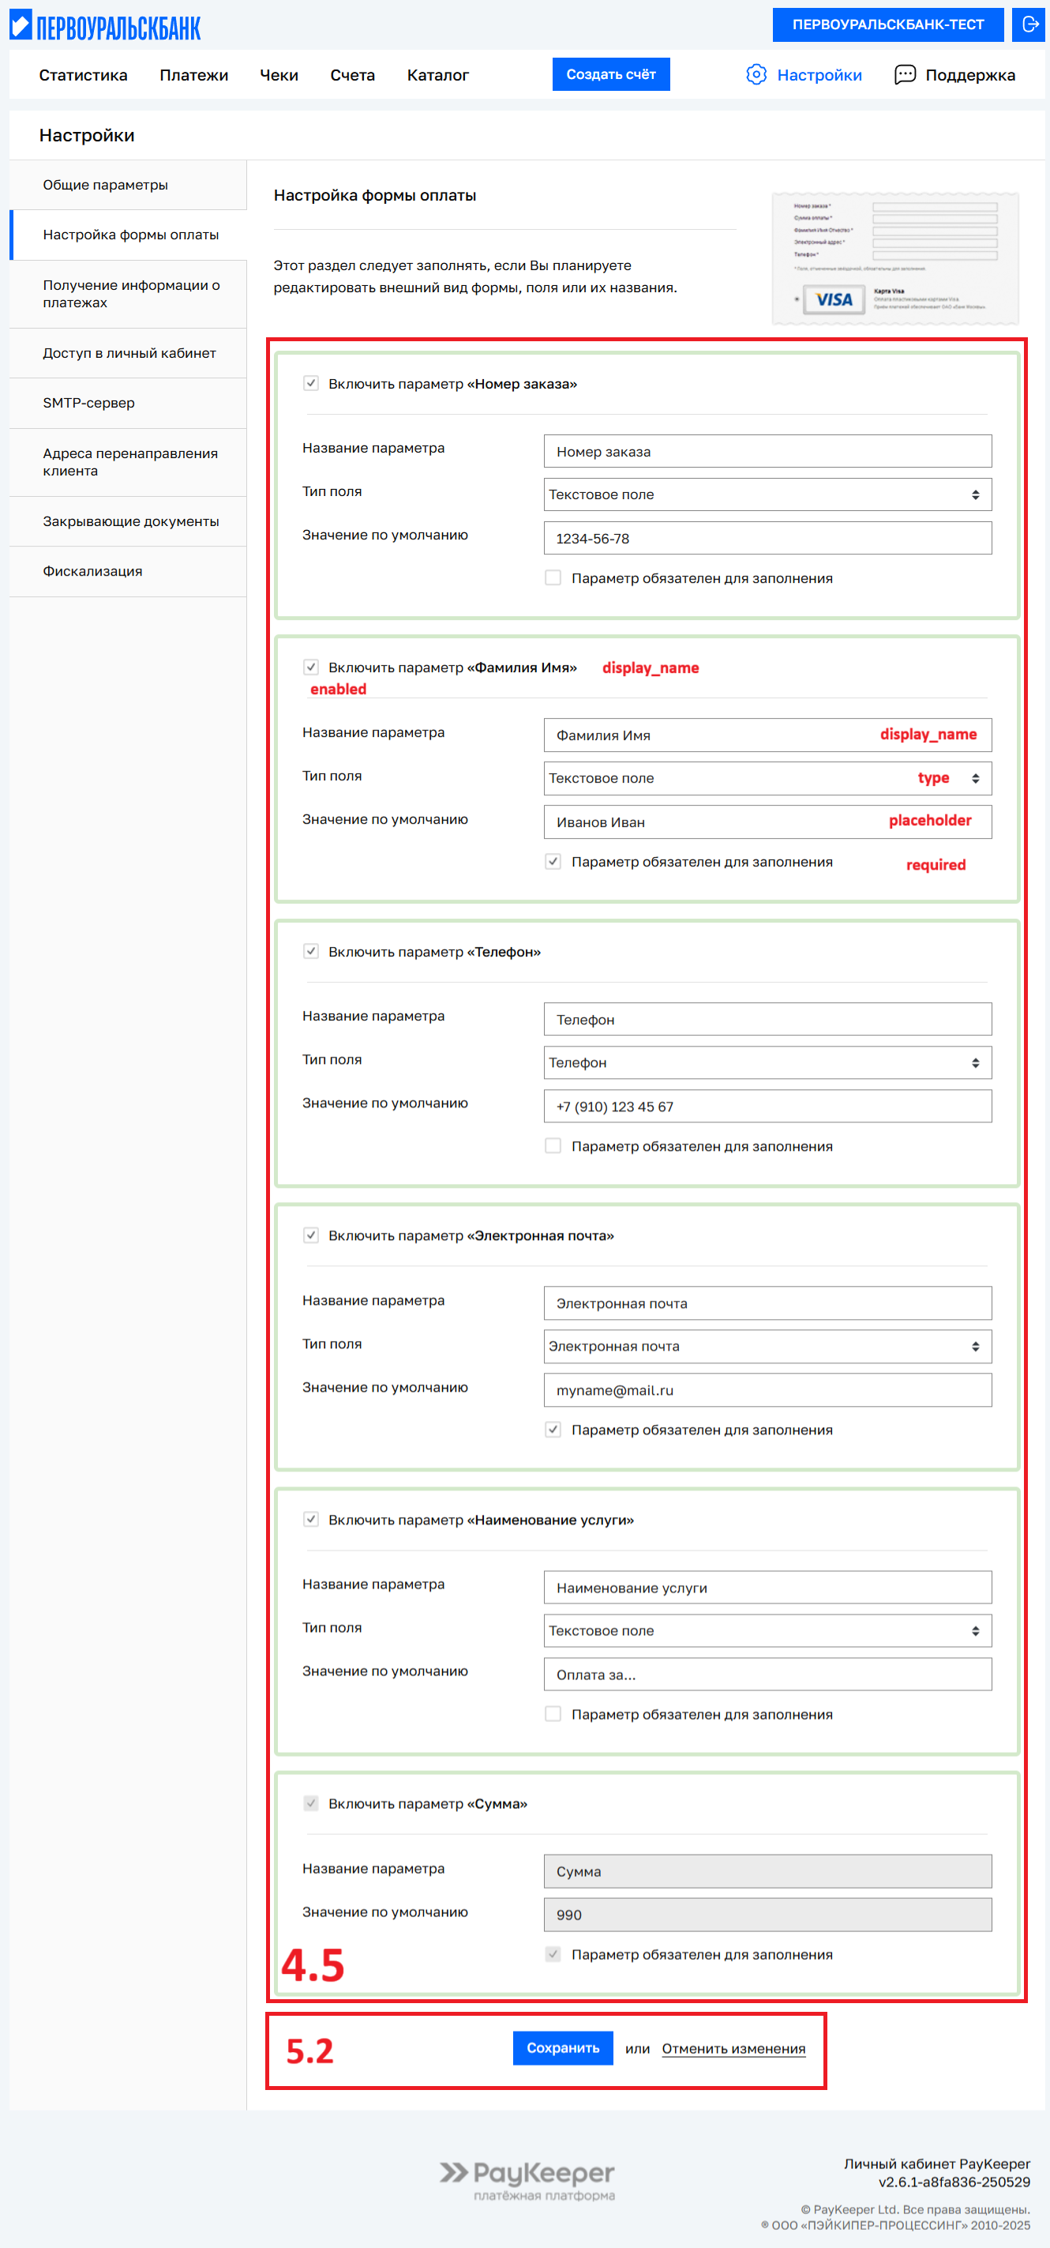Click the Первоуральскбанк logo
The image size is (1050, 2248).
105,27
